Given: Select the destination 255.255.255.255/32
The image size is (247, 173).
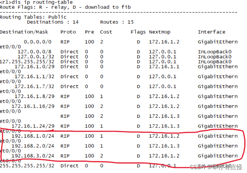Looking at the screenshot, I should point(27,166).
